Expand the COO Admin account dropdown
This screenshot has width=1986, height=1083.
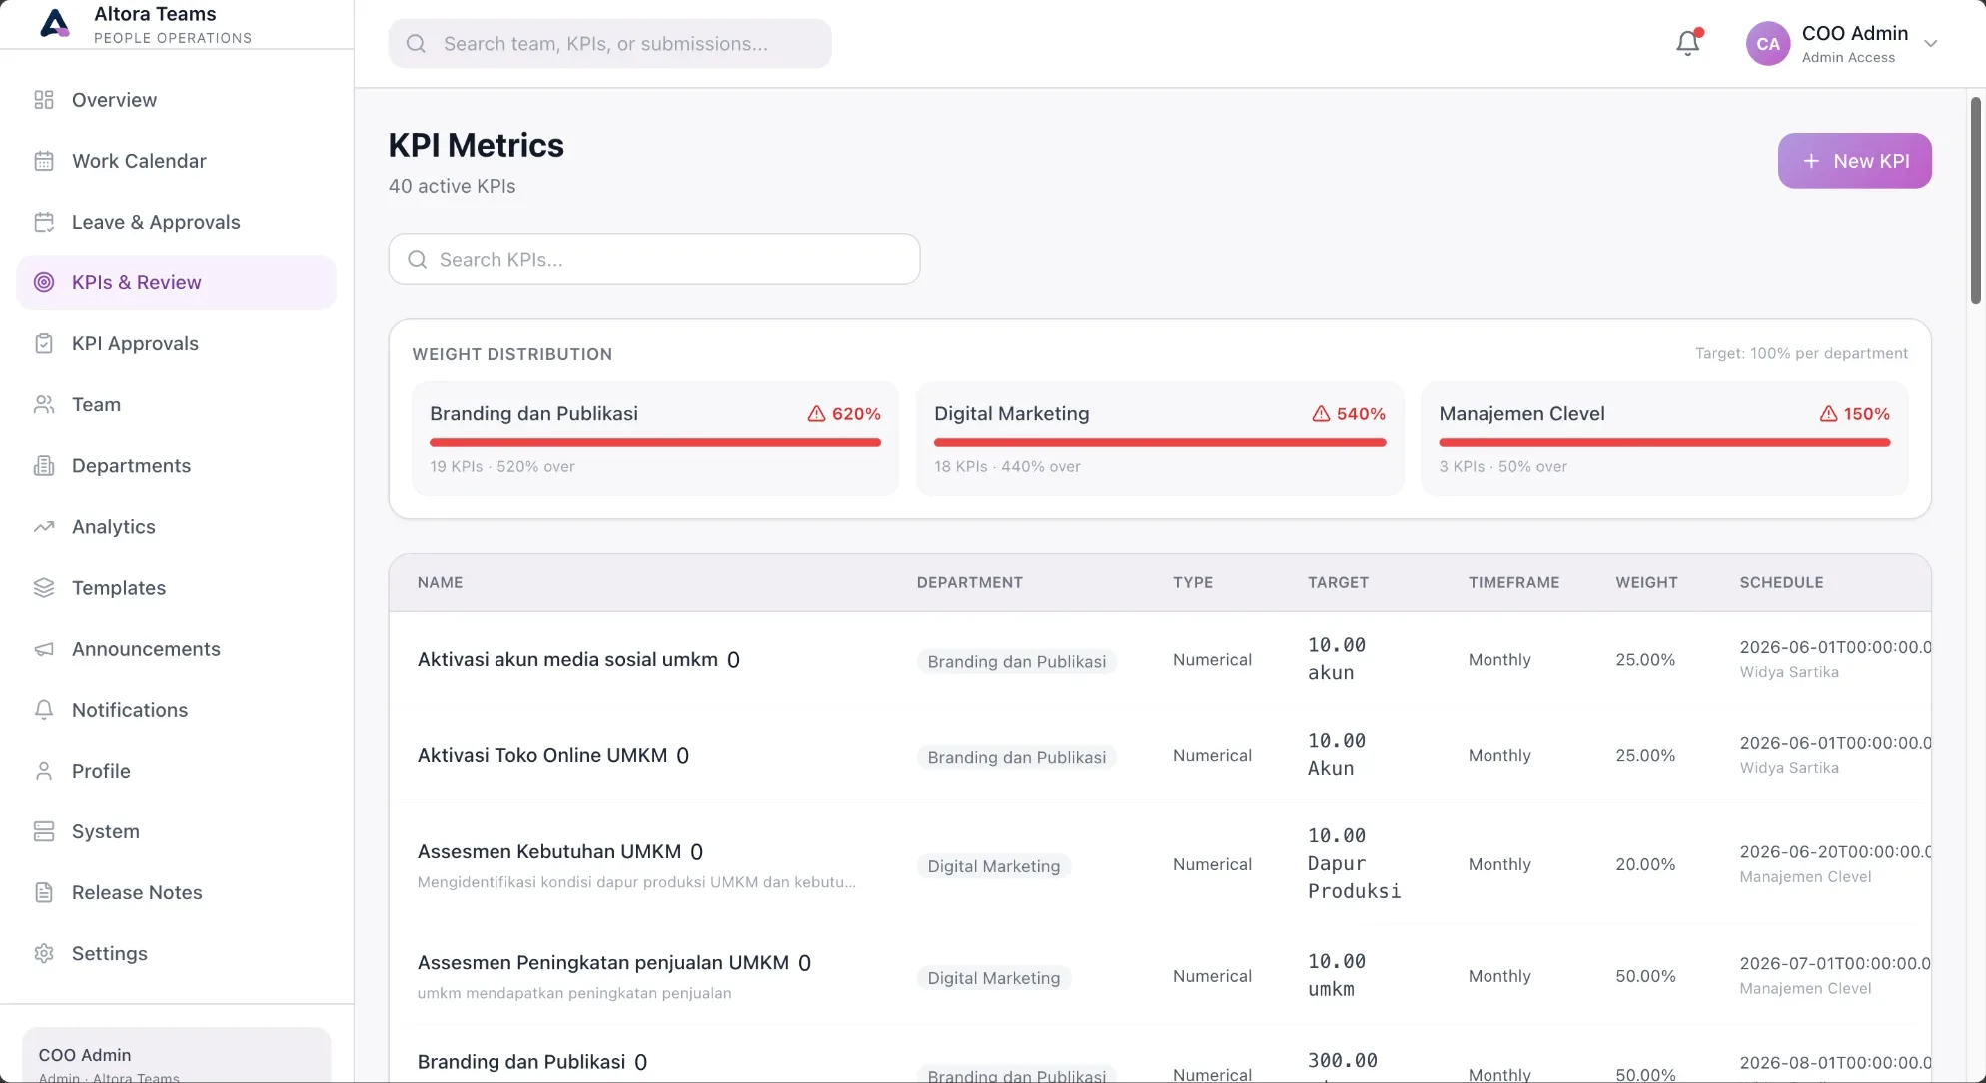click(1931, 43)
